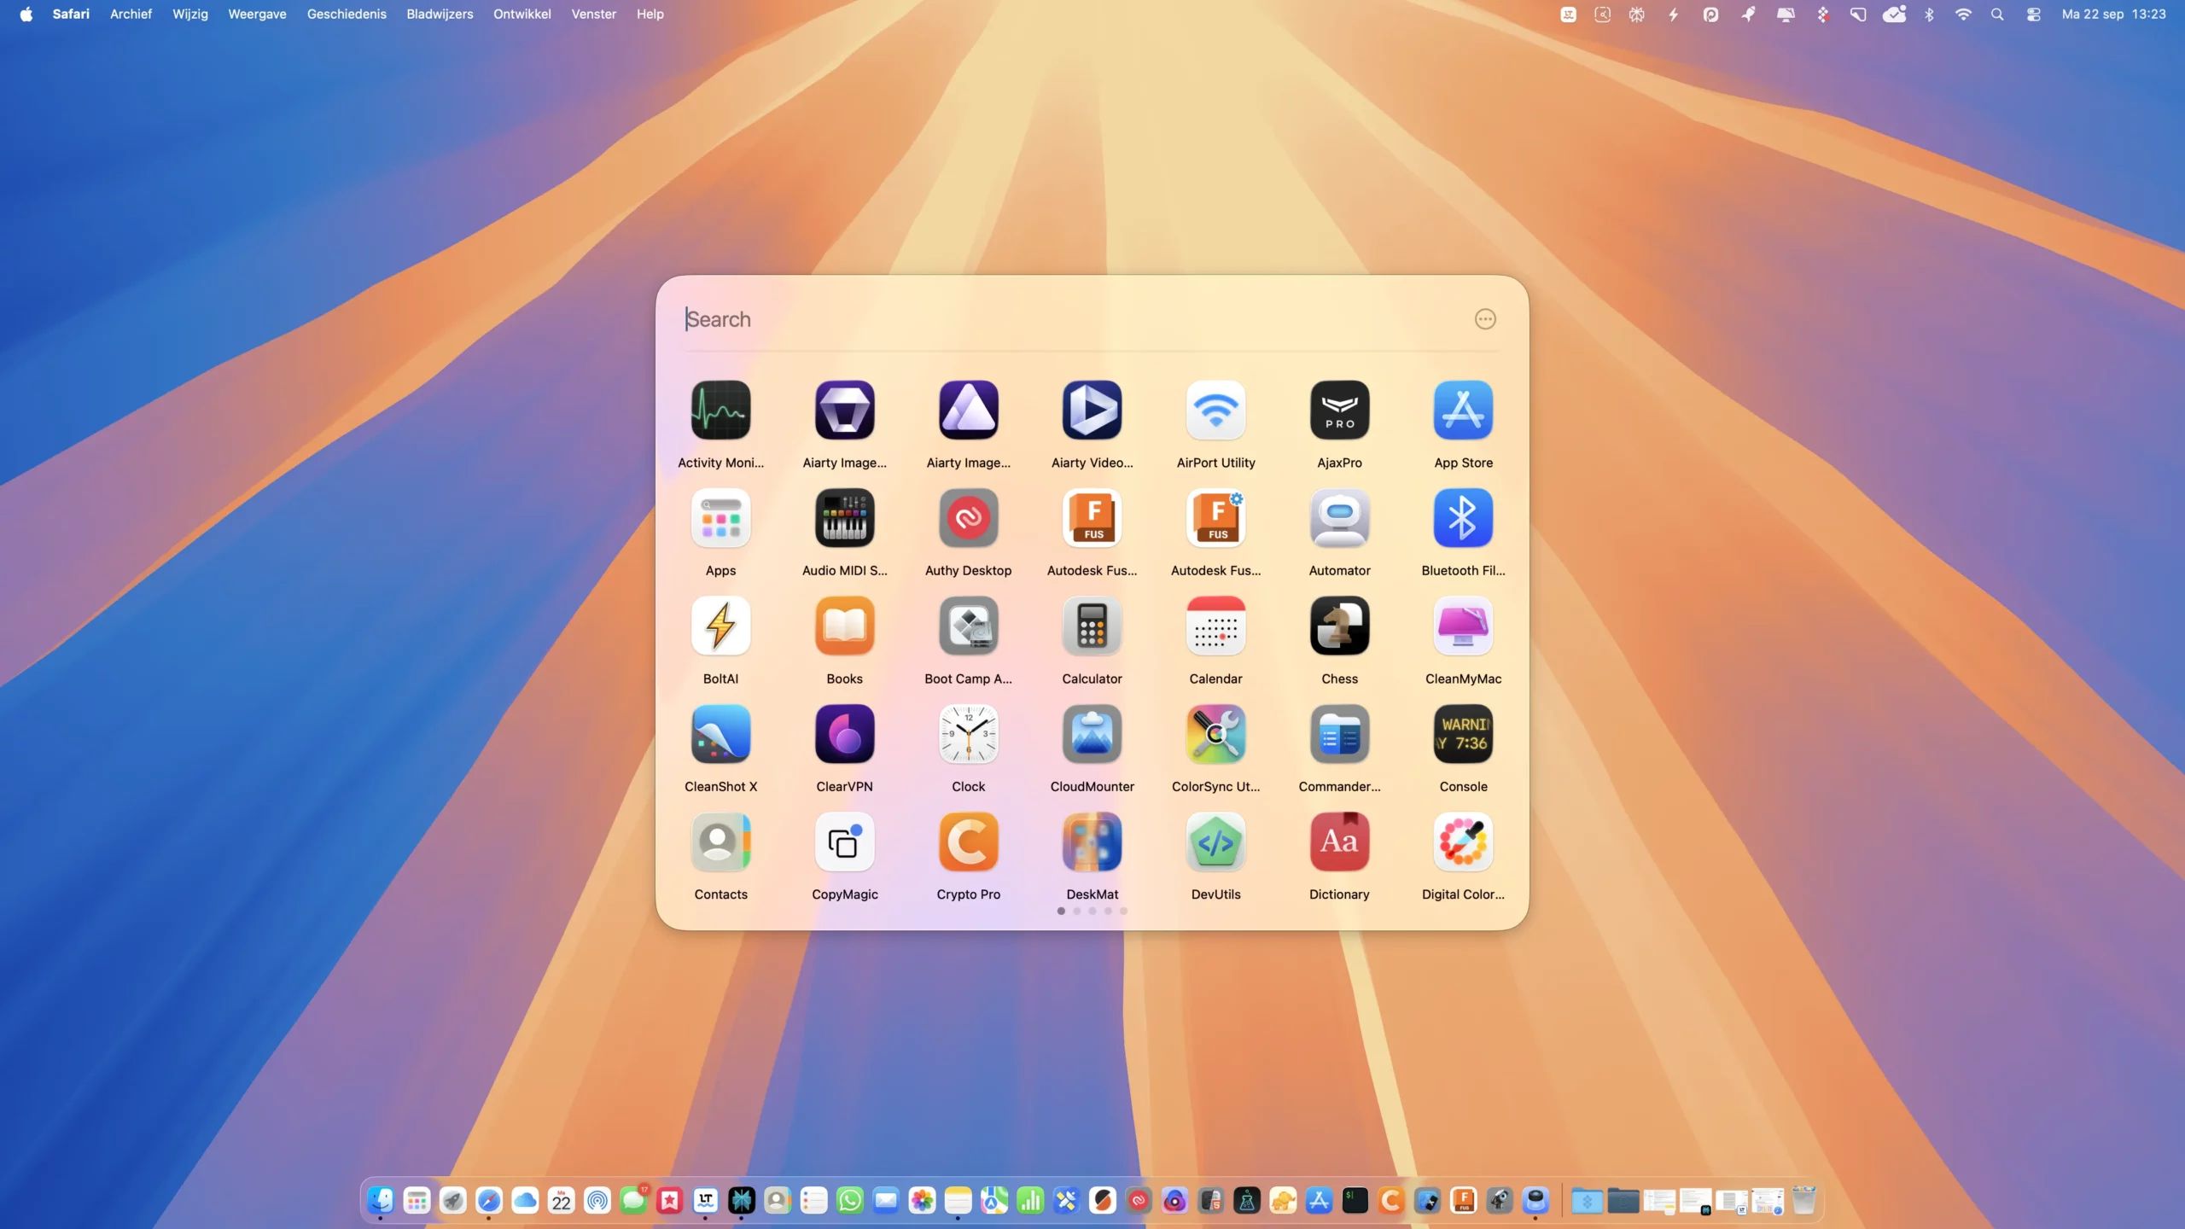Go to the second apps page dot
The image size is (2185, 1229).
(x=1076, y=911)
